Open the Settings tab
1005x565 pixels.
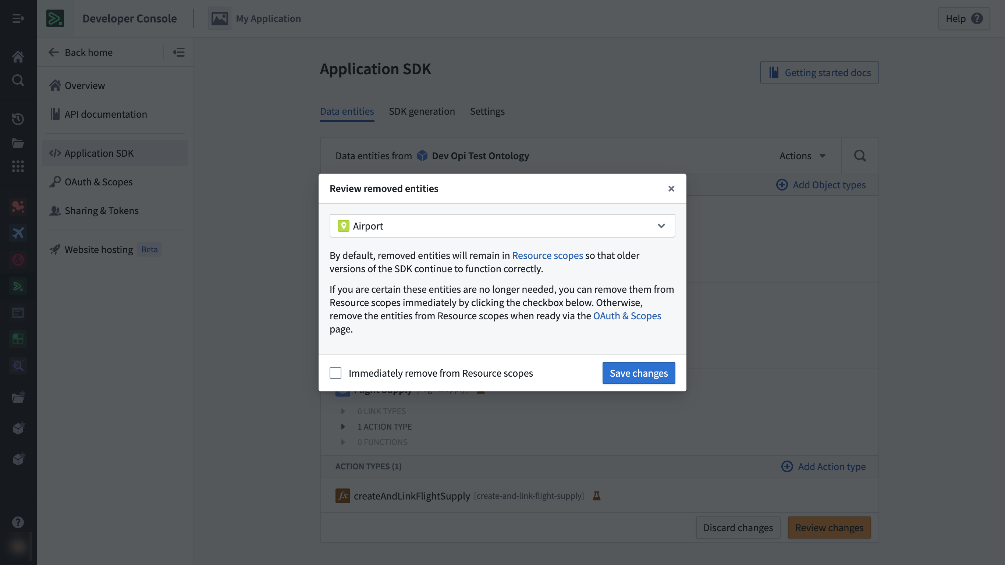[487, 111]
